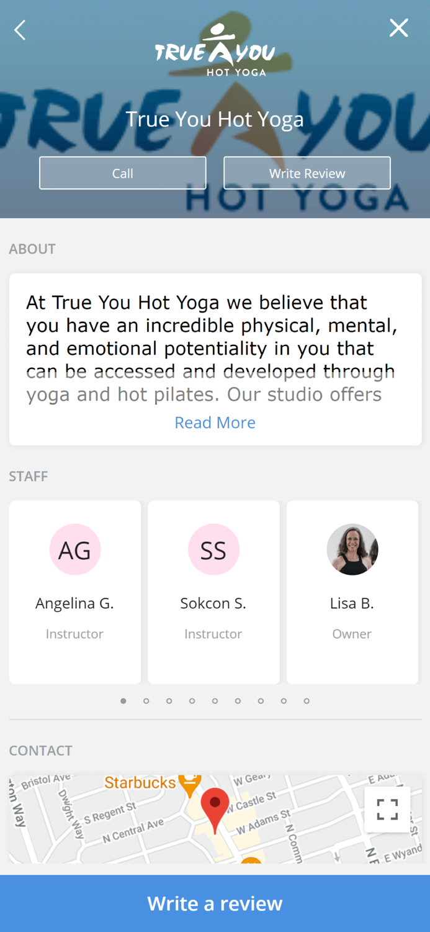Open Angelina G.'s AG avatar badge
This screenshot has width=430, height=932.
pyautogui.click(x=75, y=549)
